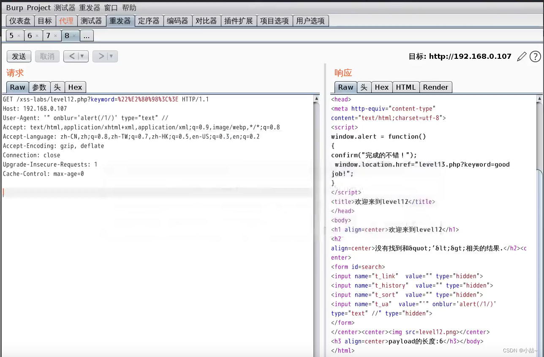Switch to the 项目选项 tab

point(275,21)
